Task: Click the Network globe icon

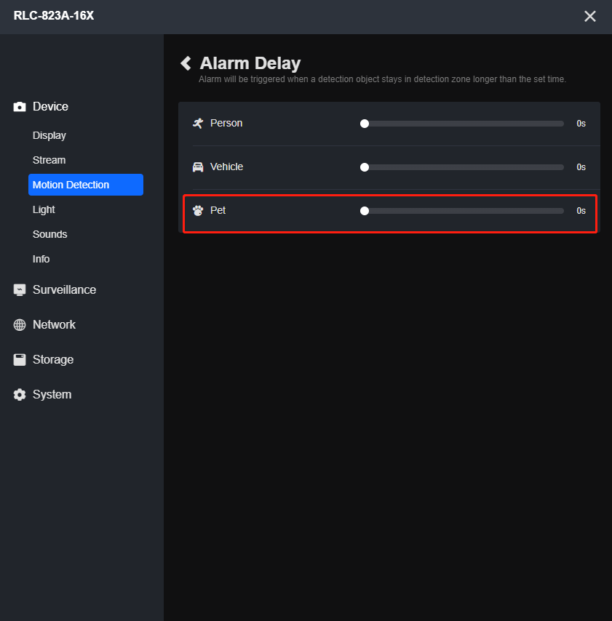Action: pyautogui.click(x=20, y=325)
